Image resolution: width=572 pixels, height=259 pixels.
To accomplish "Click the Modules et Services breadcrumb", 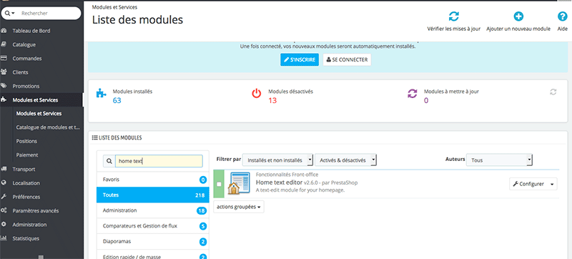I will click(x=114, y=7).
